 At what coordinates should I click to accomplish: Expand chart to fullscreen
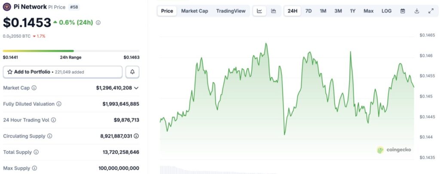click(431, 11)
